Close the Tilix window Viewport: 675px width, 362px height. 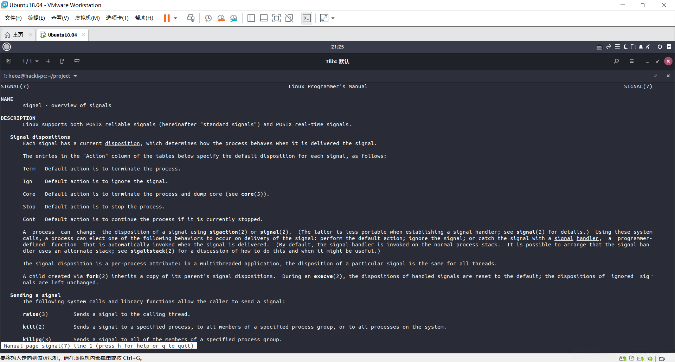click(x=668, y=61)
